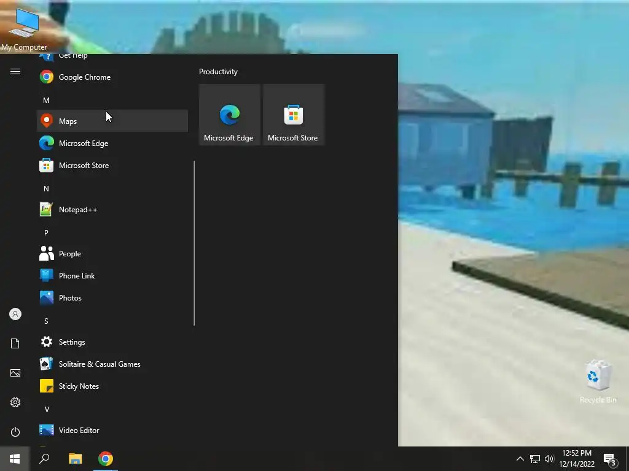Click the letter N section header

click(x=46, y=189)
